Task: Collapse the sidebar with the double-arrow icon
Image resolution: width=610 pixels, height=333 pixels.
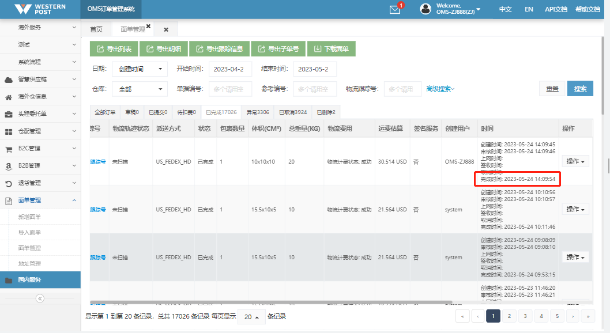Action: click(x=40, y=298)
